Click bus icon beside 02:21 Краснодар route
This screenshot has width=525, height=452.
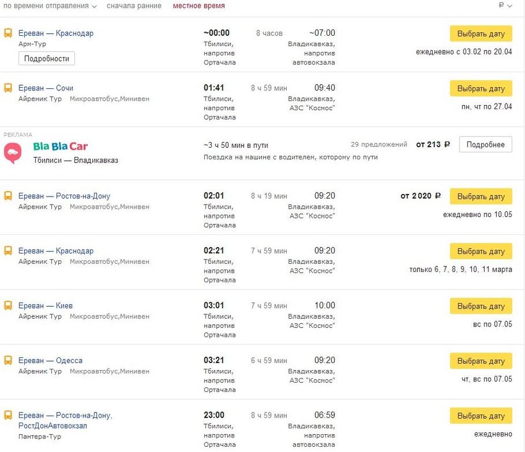(8, 251)
